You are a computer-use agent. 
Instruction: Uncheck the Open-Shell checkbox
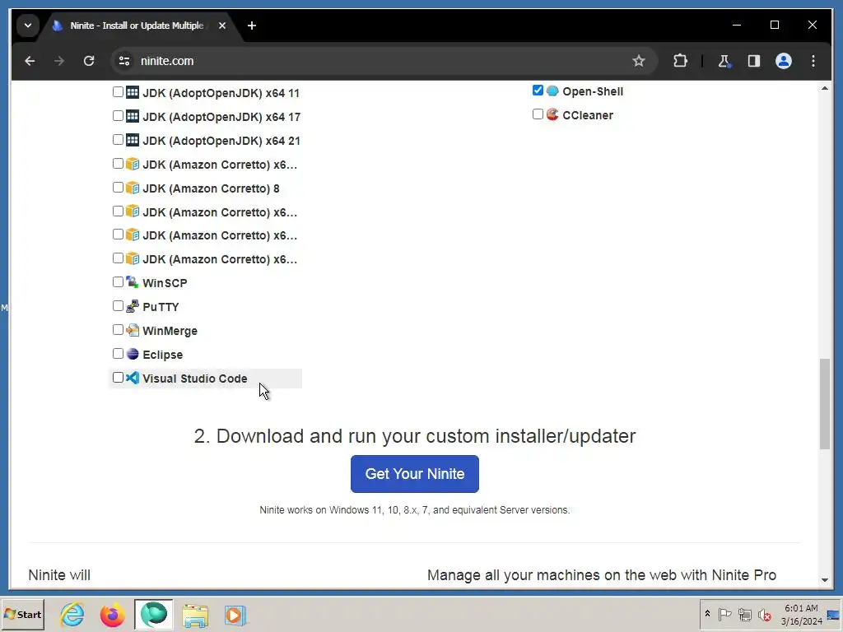[538, 90]
